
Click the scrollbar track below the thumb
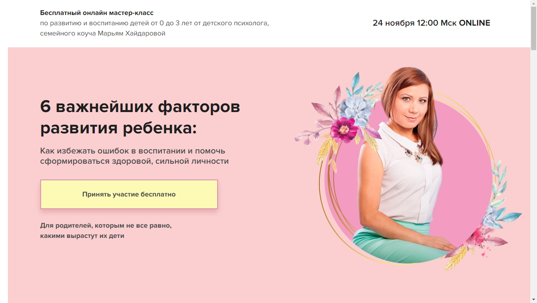click(533, 174)
